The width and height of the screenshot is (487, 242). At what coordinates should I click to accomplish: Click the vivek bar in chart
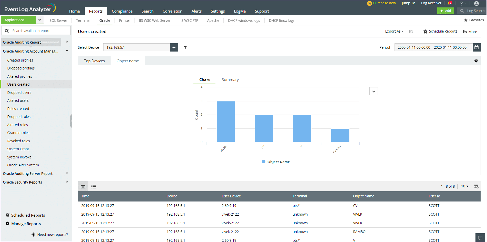coord(226,122)
